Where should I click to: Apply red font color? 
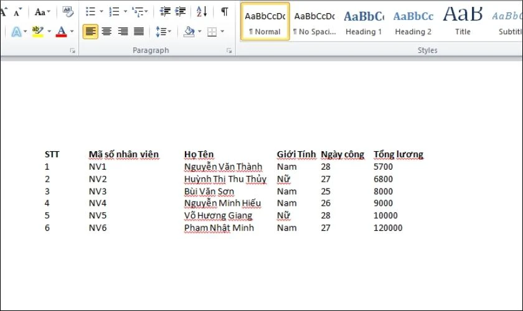(62, 32)
